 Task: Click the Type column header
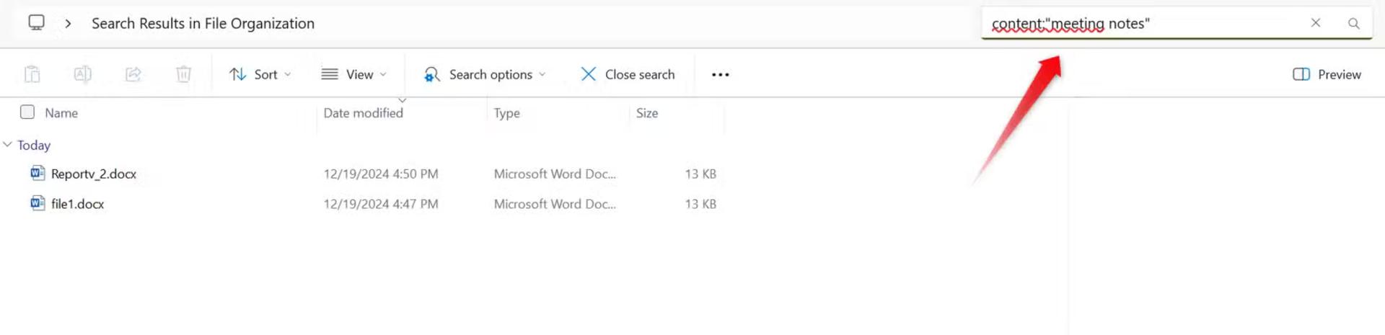(x=506, y=113)
